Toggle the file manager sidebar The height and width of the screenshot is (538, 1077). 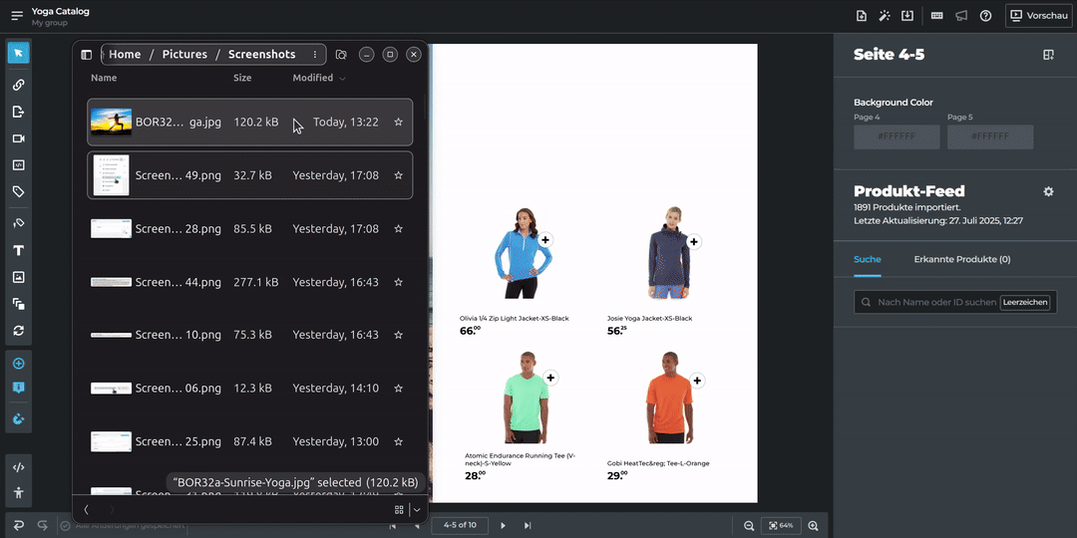pyautogui.click(x=87, y=55)
